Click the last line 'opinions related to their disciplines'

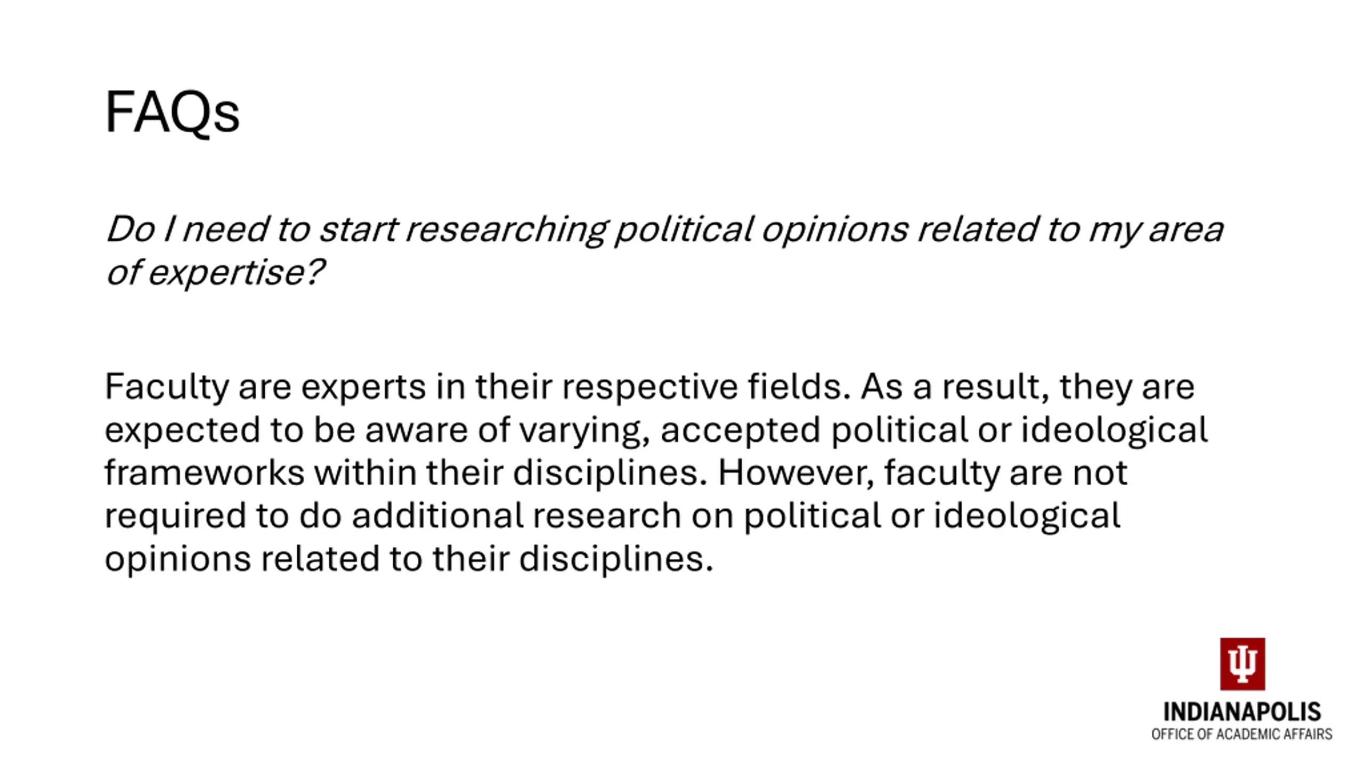(409, 559)
